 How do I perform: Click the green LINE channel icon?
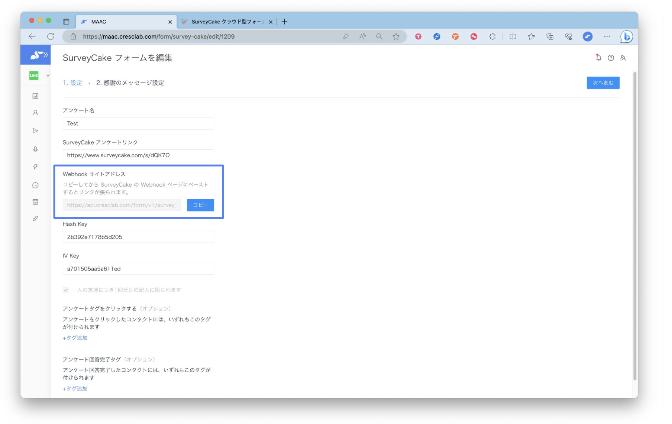click(34, 76)
